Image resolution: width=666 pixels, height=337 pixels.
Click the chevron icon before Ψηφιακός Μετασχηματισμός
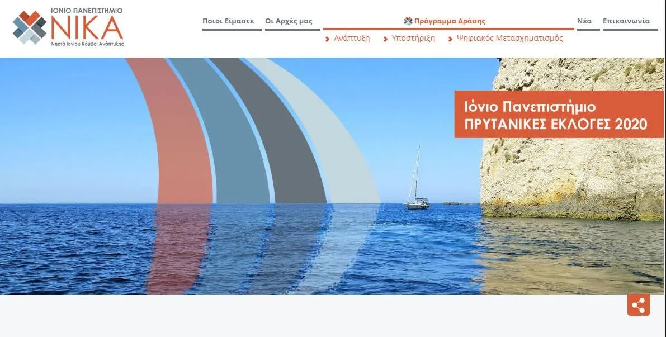(451, 39)
